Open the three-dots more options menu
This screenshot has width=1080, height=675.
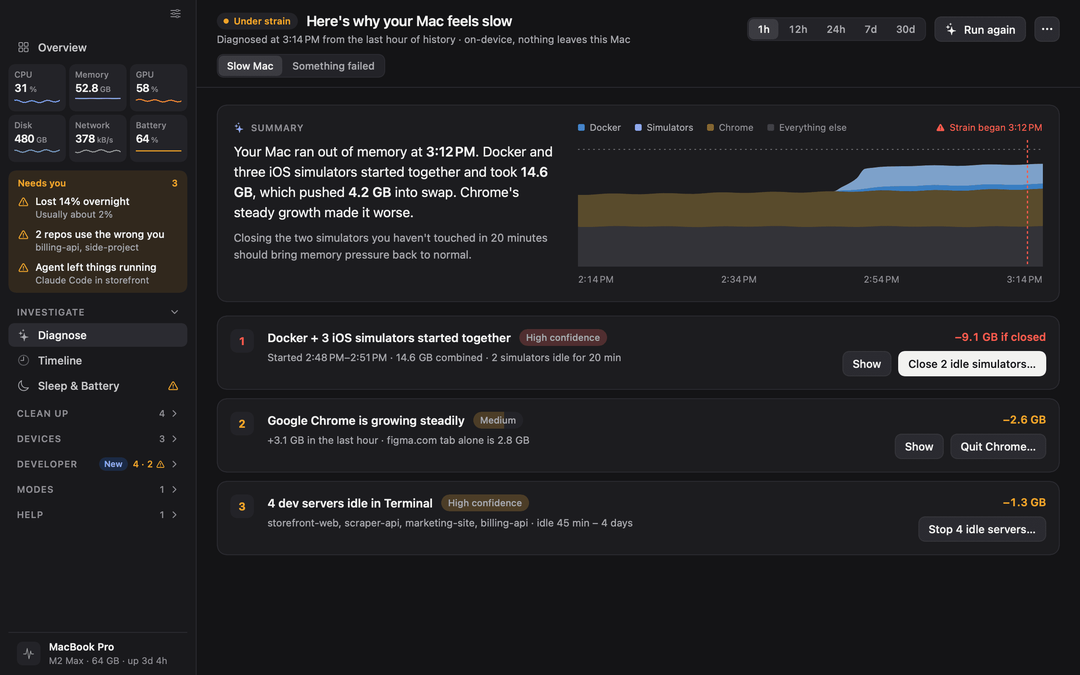(x=1047, y=30)
